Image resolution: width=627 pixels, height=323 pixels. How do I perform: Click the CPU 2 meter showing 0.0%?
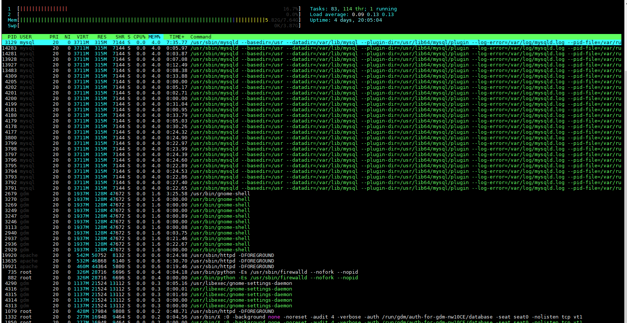(x=154, y=15)
